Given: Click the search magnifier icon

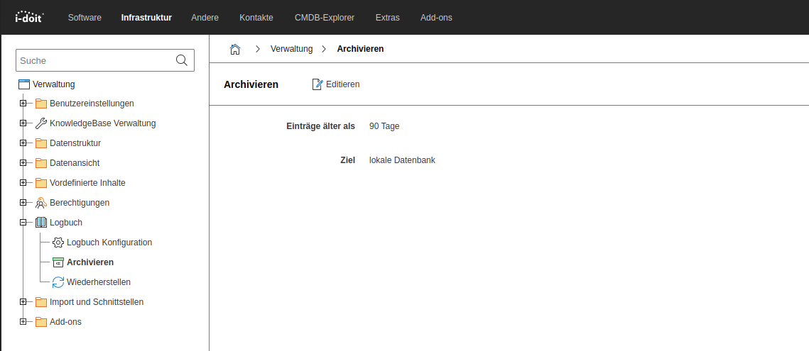Looking at the screenshot, I should coord(182,60).
